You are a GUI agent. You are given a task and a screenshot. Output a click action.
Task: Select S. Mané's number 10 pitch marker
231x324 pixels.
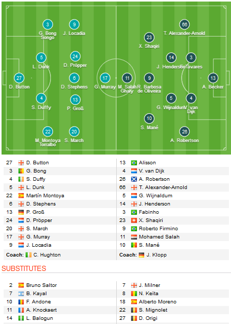[x=149, y=118]
